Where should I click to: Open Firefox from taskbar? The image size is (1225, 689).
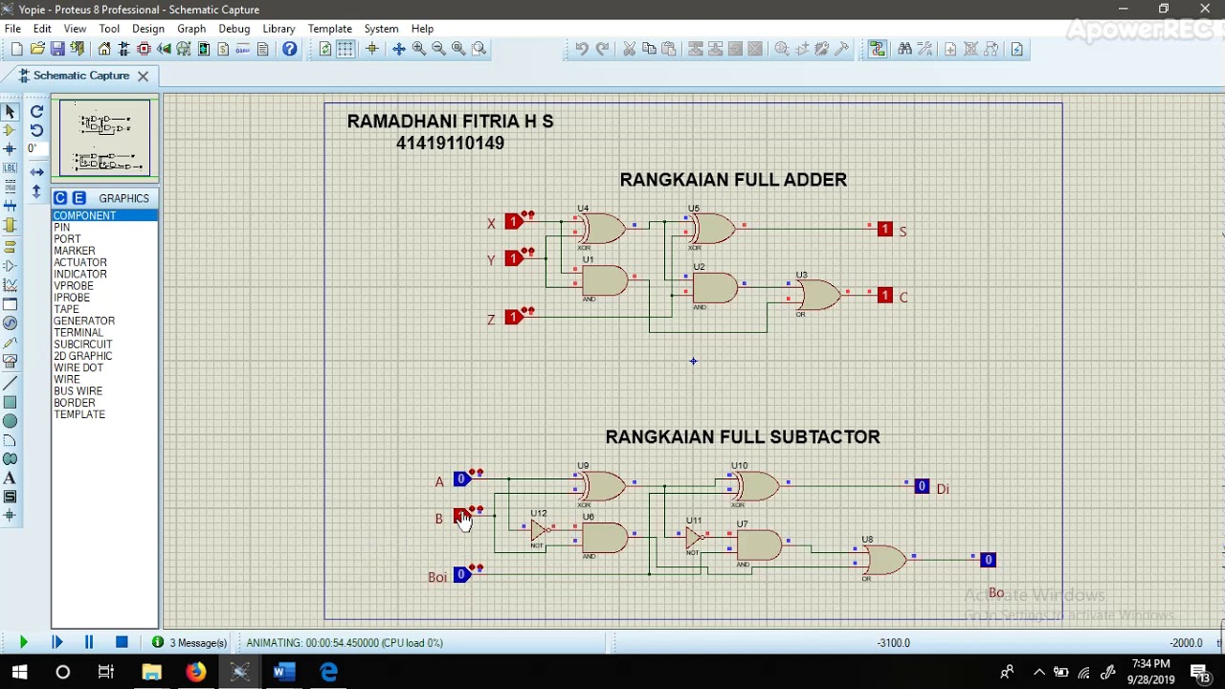pyautogui.click(x=195, y=672)
